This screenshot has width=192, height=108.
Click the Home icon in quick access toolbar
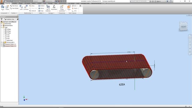20,1
